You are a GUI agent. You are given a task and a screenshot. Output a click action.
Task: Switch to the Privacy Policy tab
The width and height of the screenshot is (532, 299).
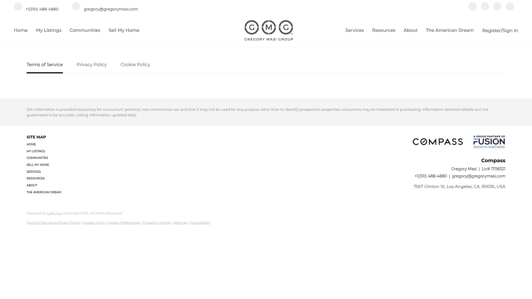pyautogui.click(x=92, y=65)
